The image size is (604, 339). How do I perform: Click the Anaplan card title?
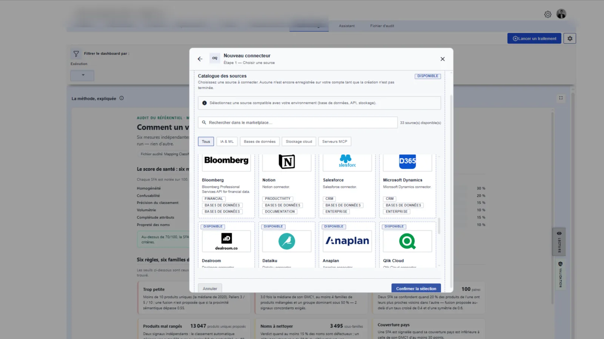tap(331, 261)
